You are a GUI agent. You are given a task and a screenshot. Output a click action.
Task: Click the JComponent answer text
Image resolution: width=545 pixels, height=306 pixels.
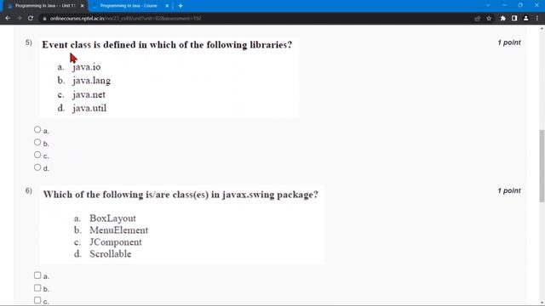pyautogui.click(x=116, y=241)
